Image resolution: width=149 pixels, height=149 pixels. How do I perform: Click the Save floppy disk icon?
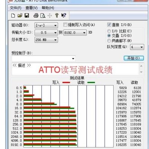click(27, 16)
